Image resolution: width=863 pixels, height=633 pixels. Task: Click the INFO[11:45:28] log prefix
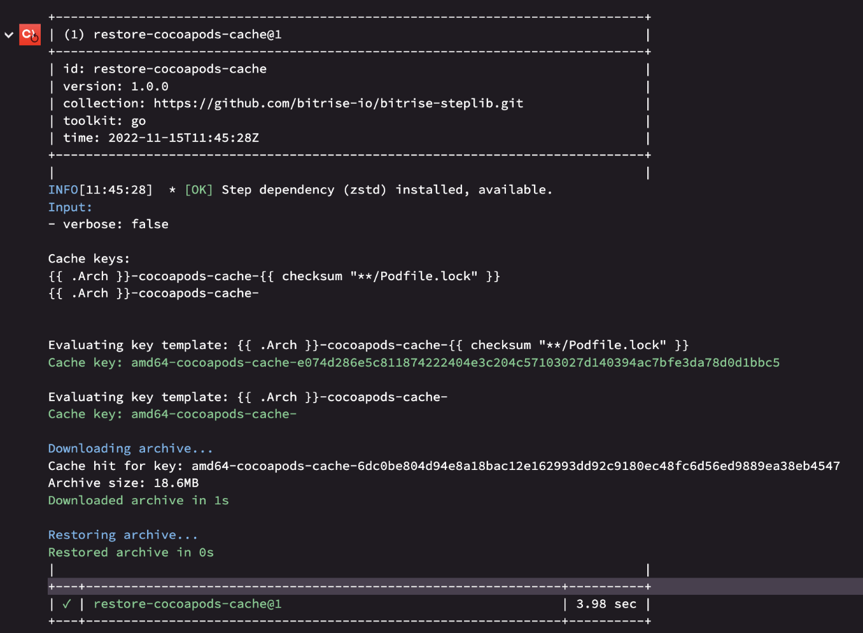pos(101,190)
